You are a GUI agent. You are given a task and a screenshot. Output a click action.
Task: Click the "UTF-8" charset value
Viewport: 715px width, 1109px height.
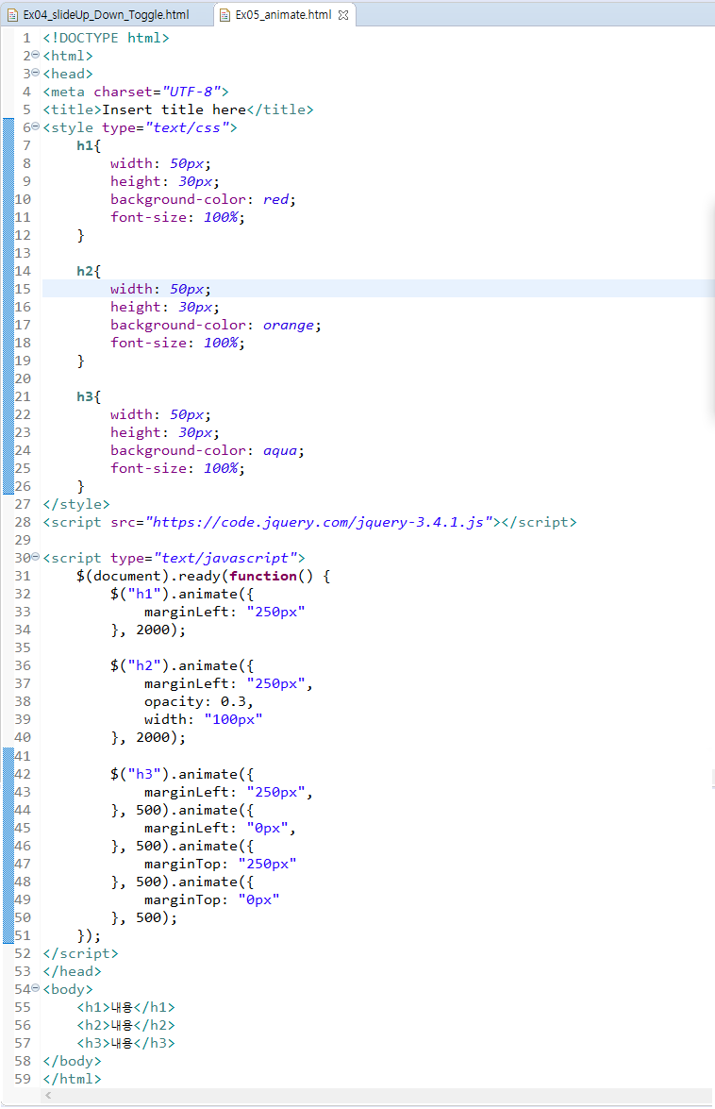pyautogui.click(x=191, y=92)
